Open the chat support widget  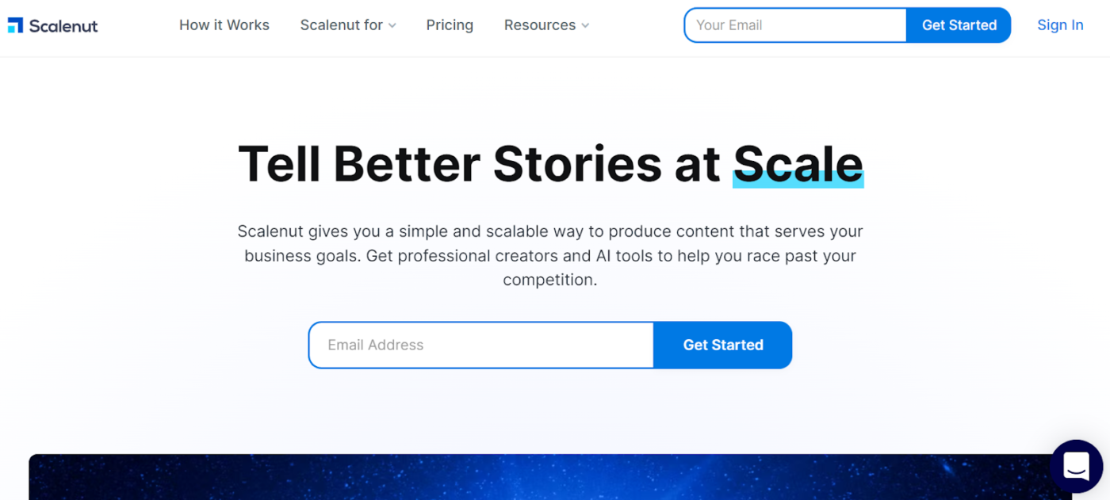click(1076, 467)
